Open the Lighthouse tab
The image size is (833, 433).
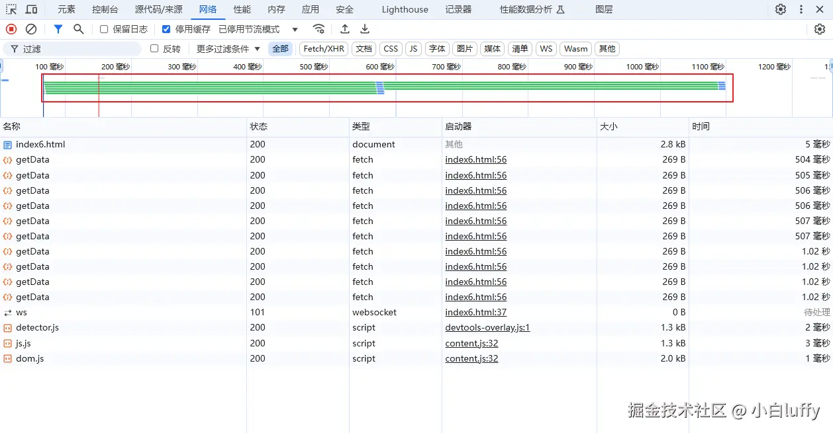tap(405, 9)
